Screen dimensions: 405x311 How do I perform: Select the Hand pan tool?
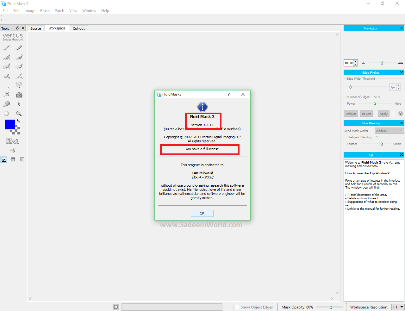click(6, 114)
